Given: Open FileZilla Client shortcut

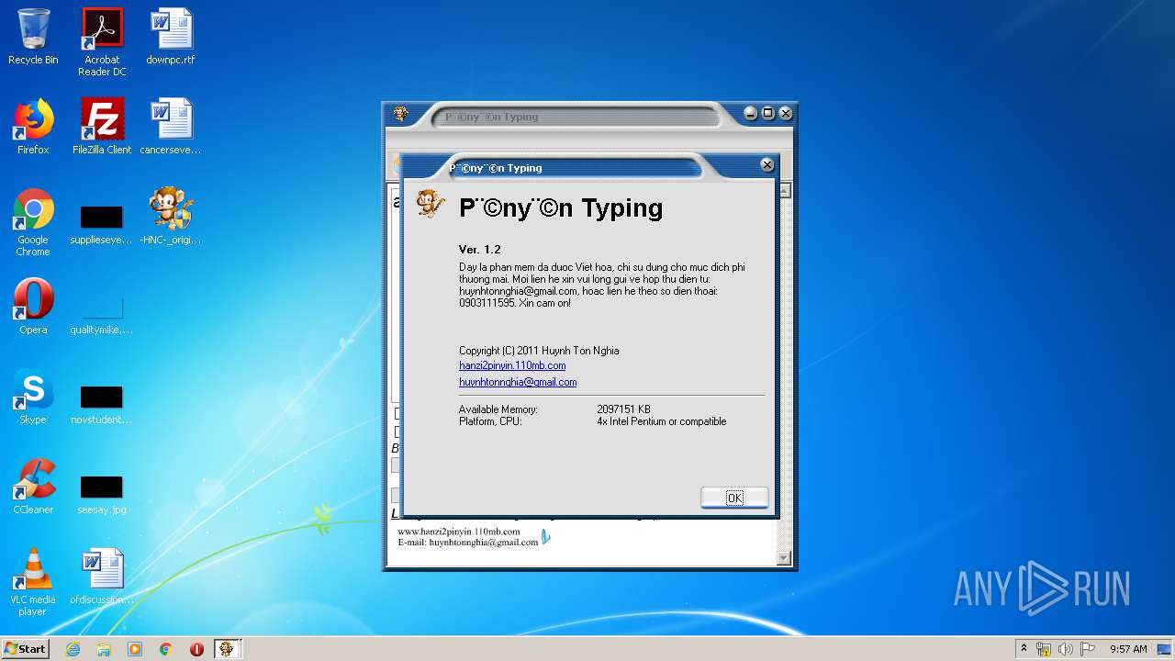Looking at the screenshot, I should [102, 127].
